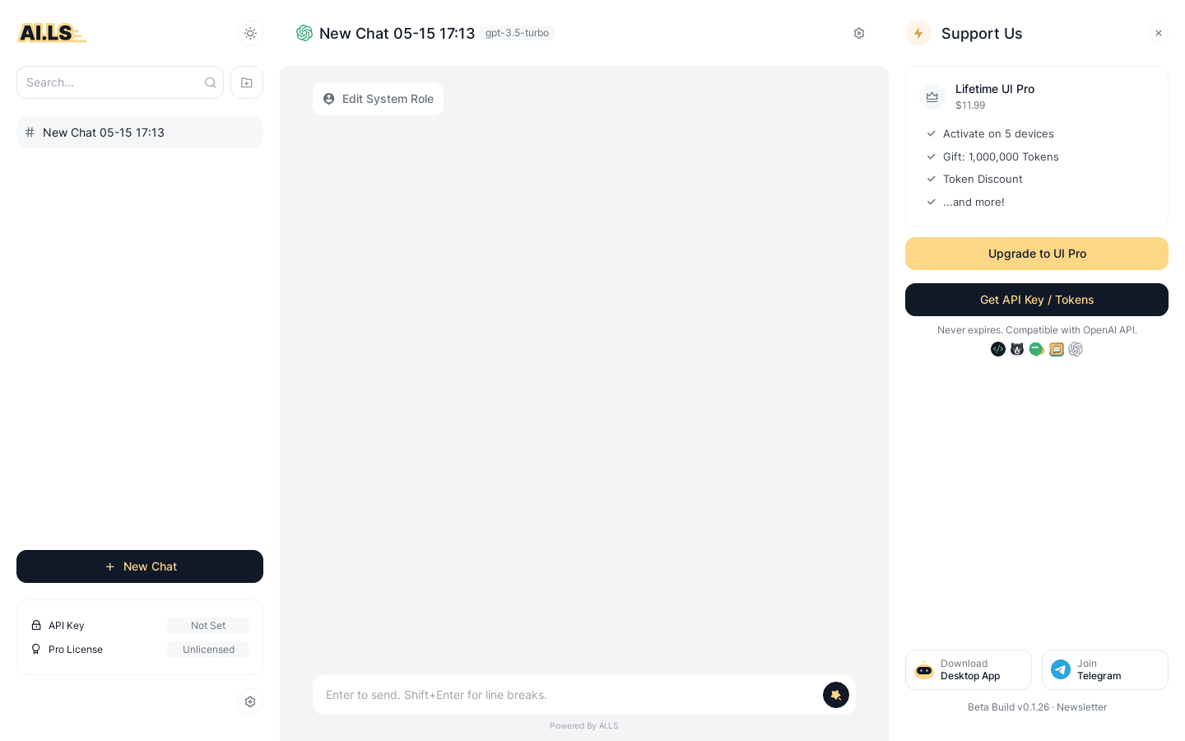
Task: Open Download Desktop App link
Action: click(x=969, y=669)
